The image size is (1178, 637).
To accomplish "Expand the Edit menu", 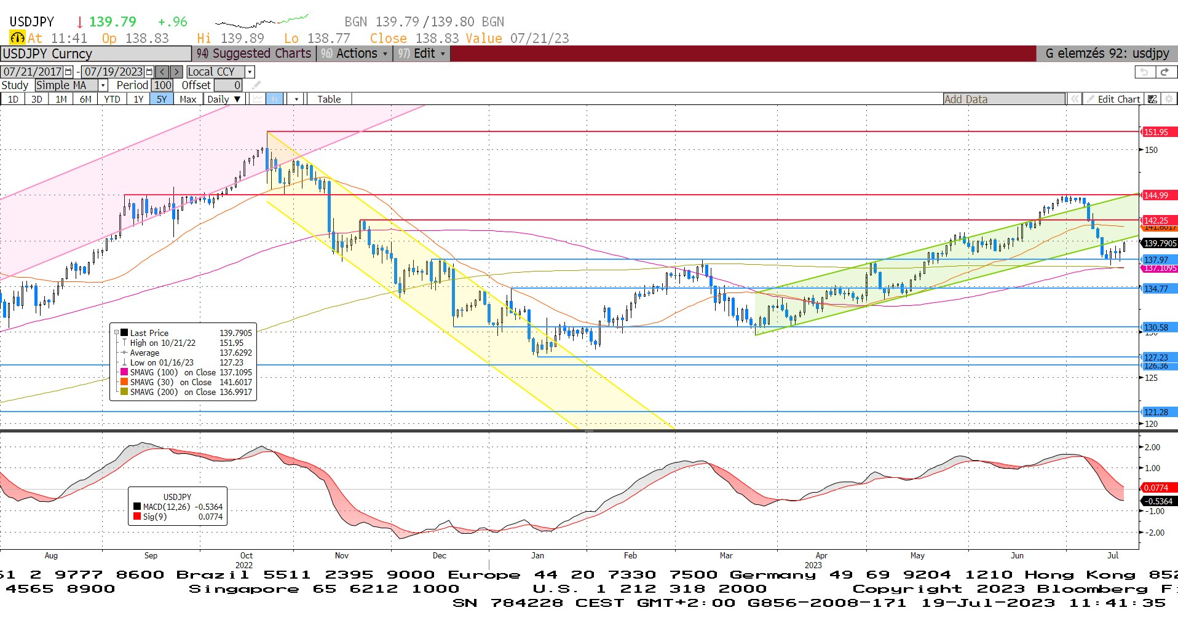I will coord(421,53).
